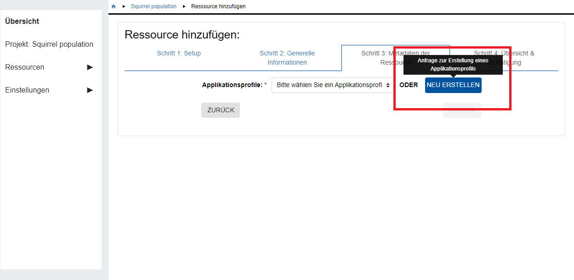Open the Einstellungen sidebar item
Viewport: 574px width, 280px height.
27,90
